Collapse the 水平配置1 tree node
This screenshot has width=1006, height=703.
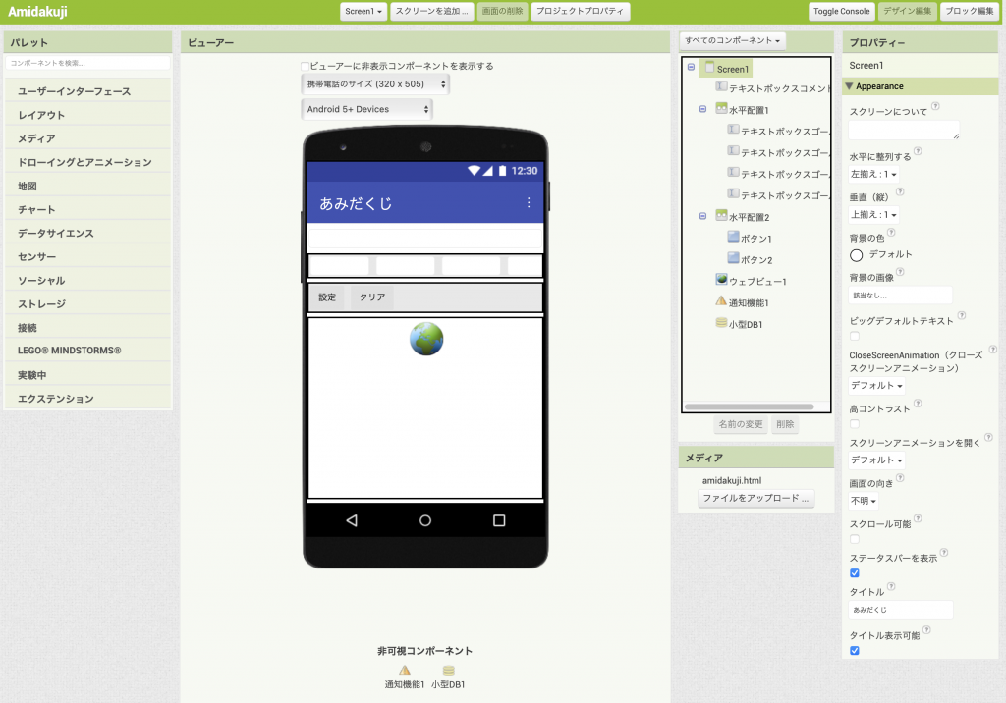[x=702, y=109]
